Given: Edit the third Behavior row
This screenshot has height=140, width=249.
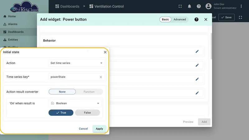Looking at the screenshot, I should coord(197,79).
